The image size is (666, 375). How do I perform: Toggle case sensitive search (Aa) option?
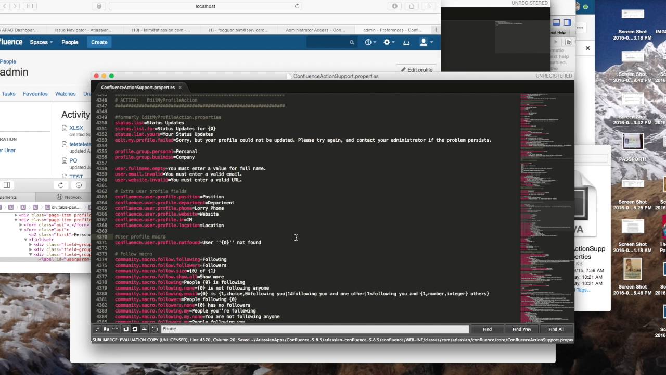tap(106, 329)
